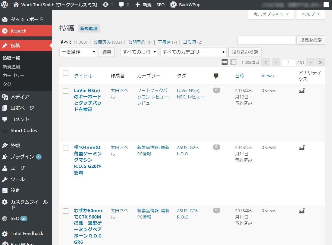This screenshot has width=332, height=245.
Task: Open comments bubble in admin bar
Action: tap(121, 5)
